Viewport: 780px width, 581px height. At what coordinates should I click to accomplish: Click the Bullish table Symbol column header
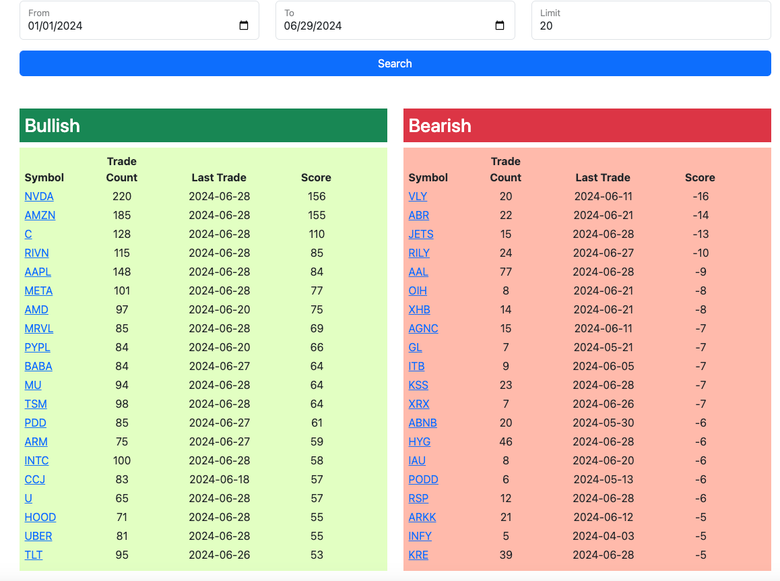point(44,178)
